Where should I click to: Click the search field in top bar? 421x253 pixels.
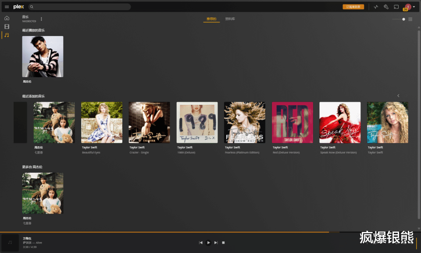click(80, 7)
